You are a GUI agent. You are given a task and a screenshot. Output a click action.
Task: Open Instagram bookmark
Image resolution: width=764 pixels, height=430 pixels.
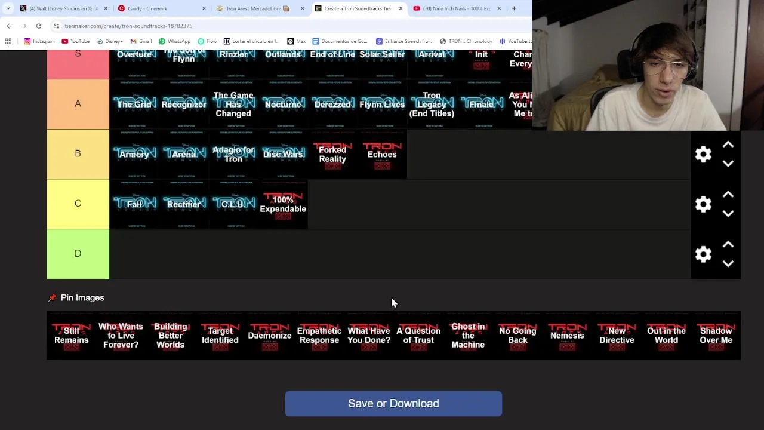[39, 41]
